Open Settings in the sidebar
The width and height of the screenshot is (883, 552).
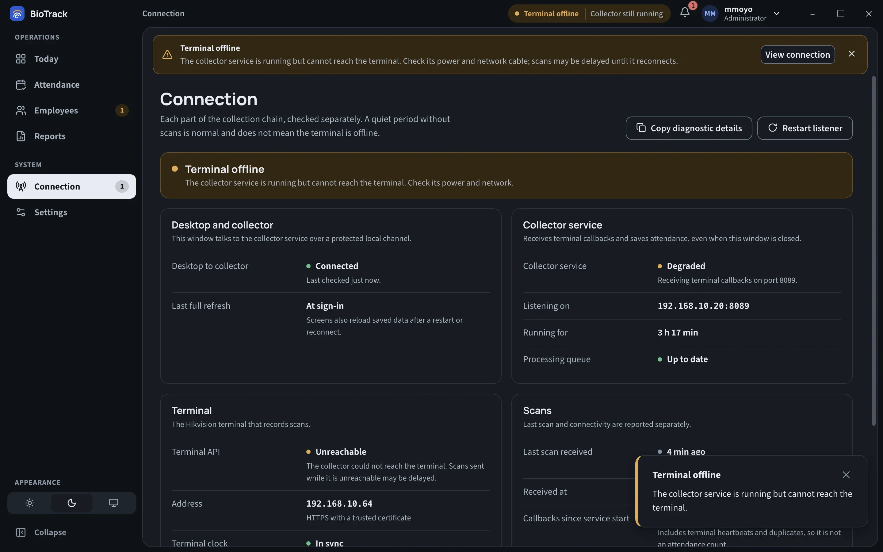(71, 212)
